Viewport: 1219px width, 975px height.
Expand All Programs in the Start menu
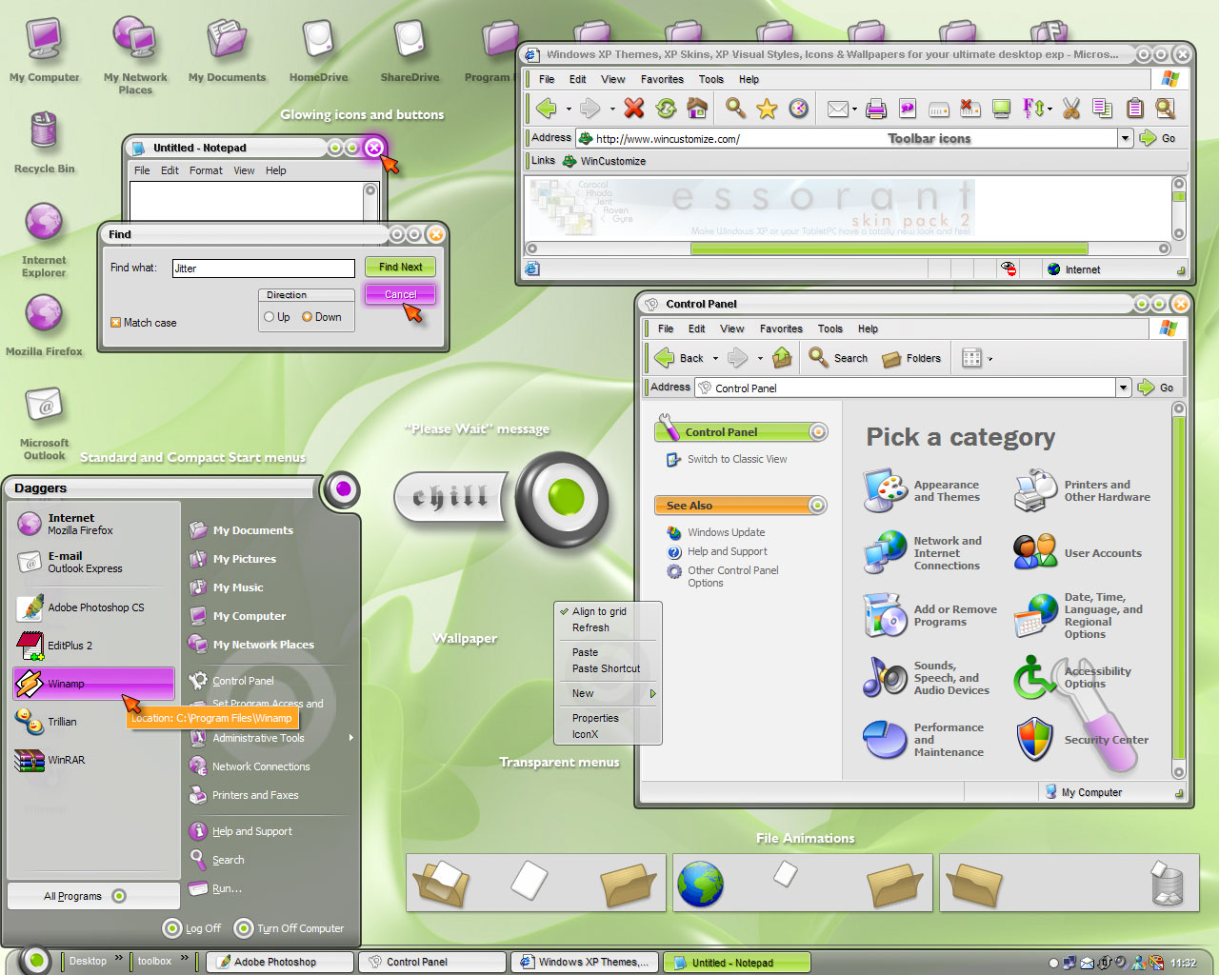92,896
